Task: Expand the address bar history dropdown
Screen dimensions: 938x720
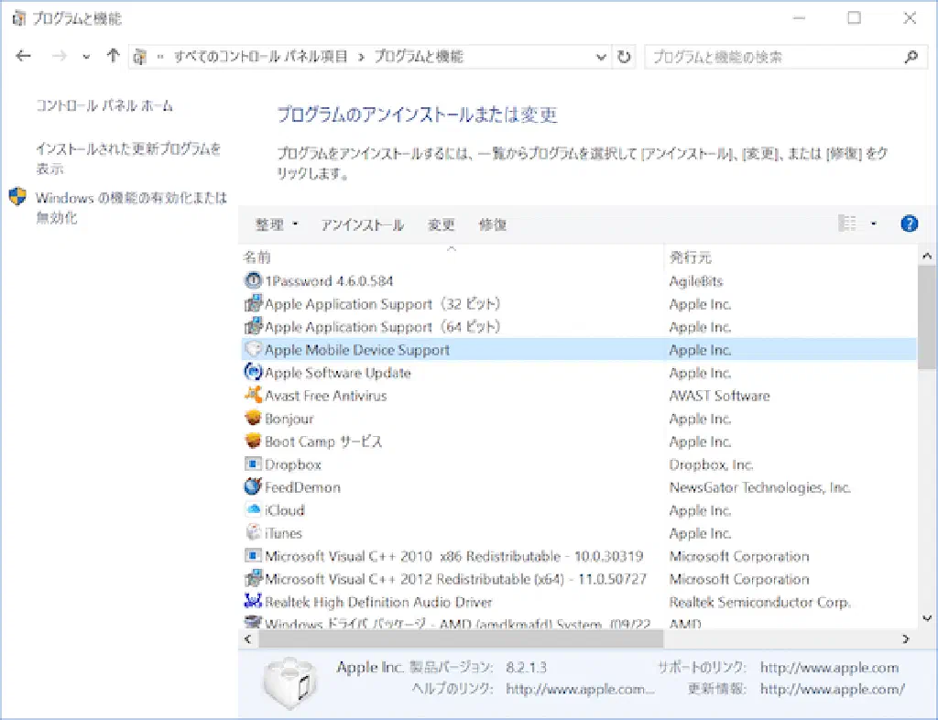Action: 602,57
